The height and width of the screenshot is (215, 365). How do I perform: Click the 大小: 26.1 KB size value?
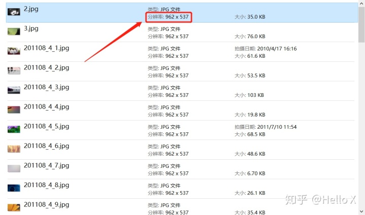point(250,193)
